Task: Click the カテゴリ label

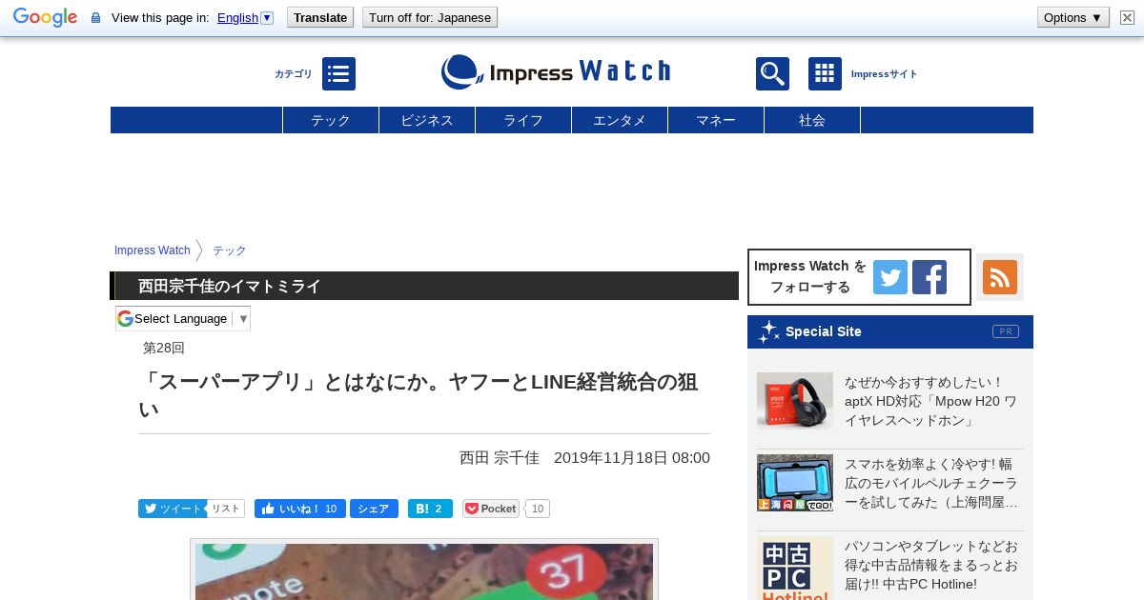Action: (294, 73)
